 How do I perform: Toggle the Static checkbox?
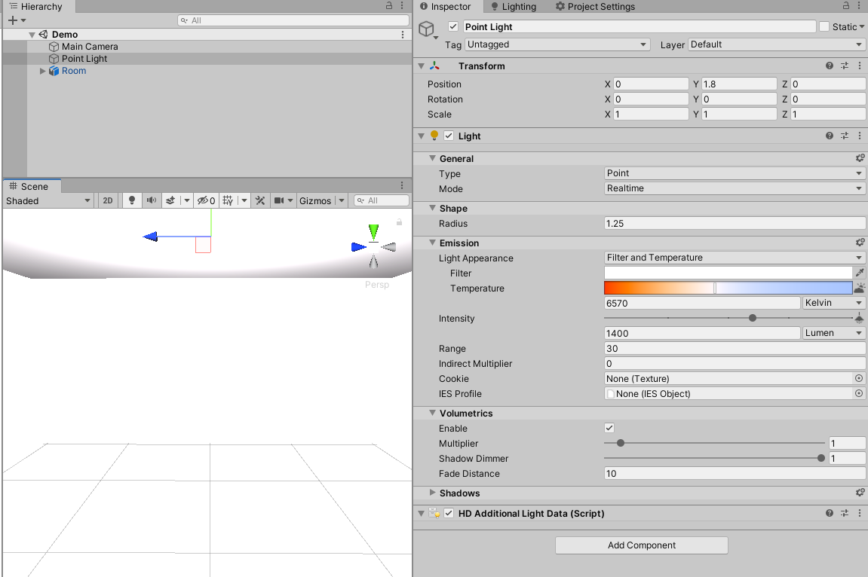[824, 26]
